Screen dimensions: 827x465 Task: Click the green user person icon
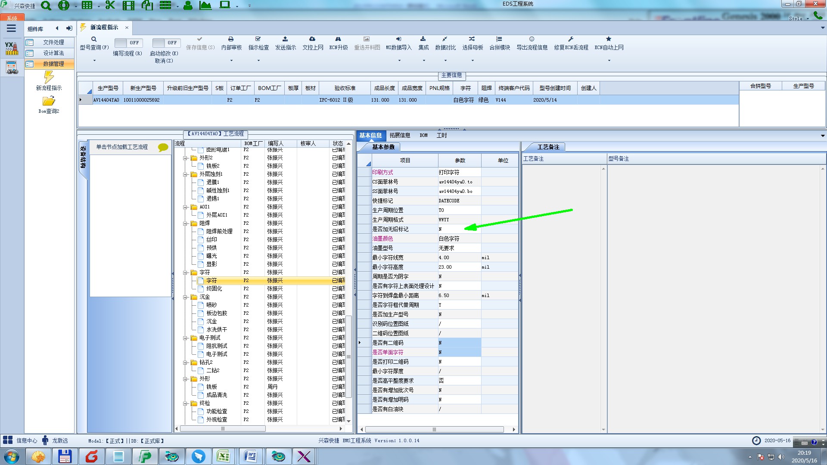188,5
